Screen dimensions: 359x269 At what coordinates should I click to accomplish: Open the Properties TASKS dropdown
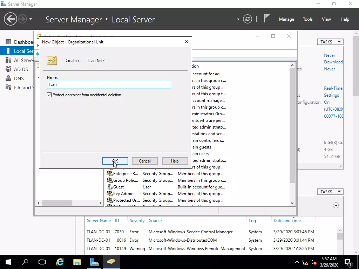(330, 42)
